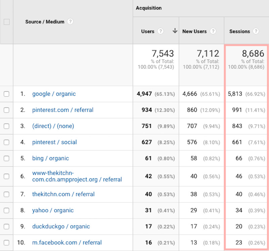Click google organic New Users 4,666

tap(190, 94)
